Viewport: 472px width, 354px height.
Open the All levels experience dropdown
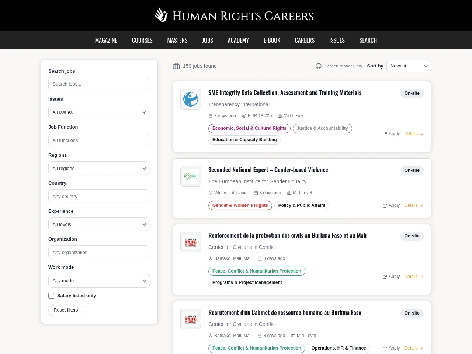99,224
